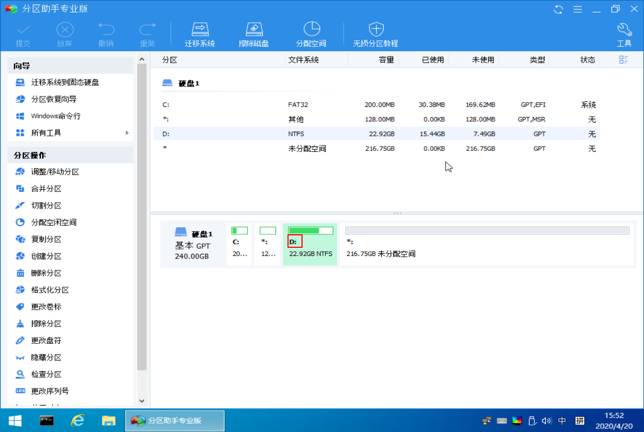The image size is (644, 432).
Task: Select C: block in disk map
Action: (x=239, y=244)
